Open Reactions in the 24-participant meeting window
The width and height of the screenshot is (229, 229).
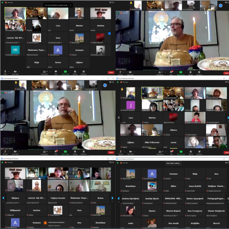pyautogui.click(x=84, y=72)
